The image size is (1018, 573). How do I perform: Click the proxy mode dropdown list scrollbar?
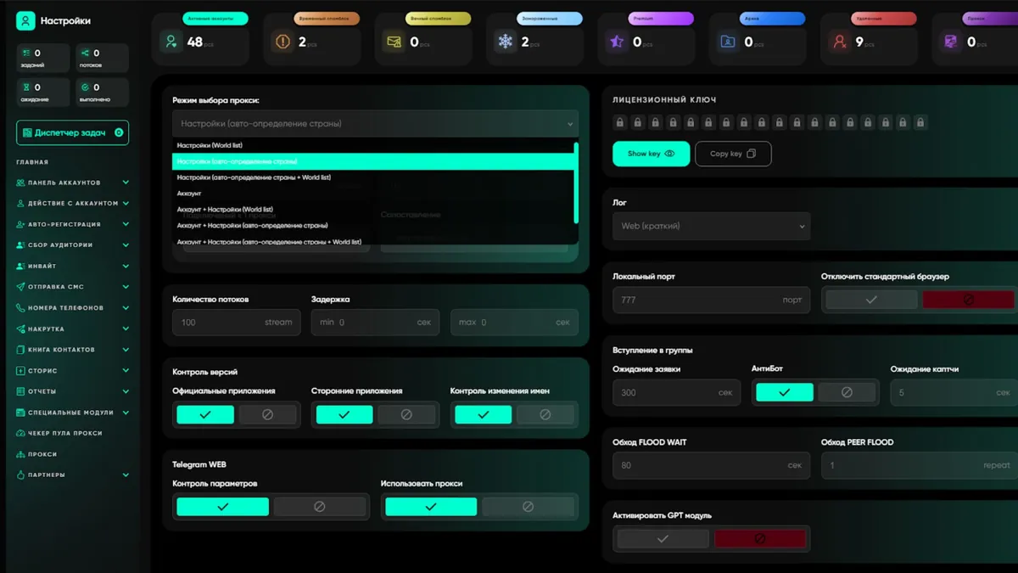click(x=576, y=183)
